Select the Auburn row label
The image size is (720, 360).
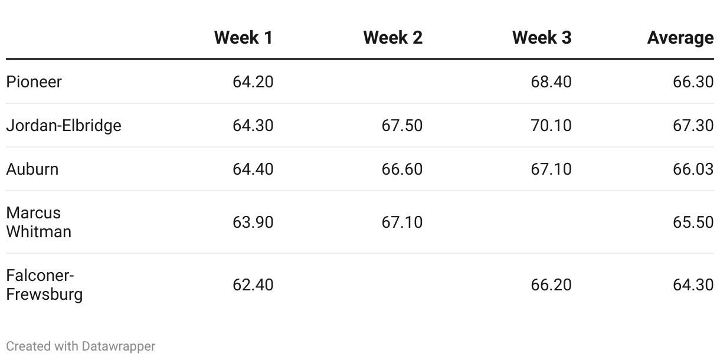coord(32,169)
